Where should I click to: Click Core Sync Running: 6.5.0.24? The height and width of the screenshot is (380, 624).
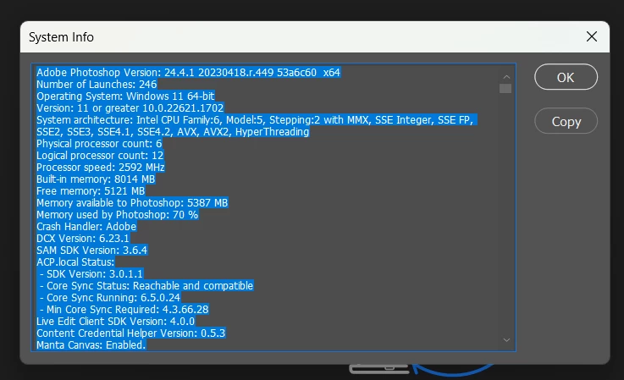click(108, 298)
